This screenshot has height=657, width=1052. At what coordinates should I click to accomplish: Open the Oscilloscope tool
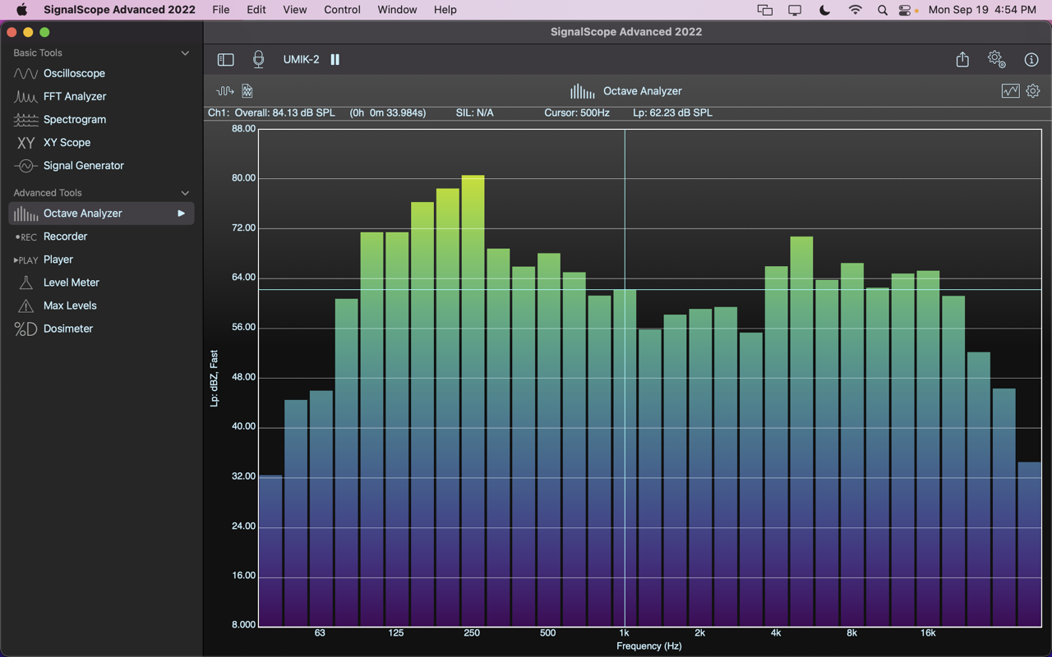click(101, 73)
